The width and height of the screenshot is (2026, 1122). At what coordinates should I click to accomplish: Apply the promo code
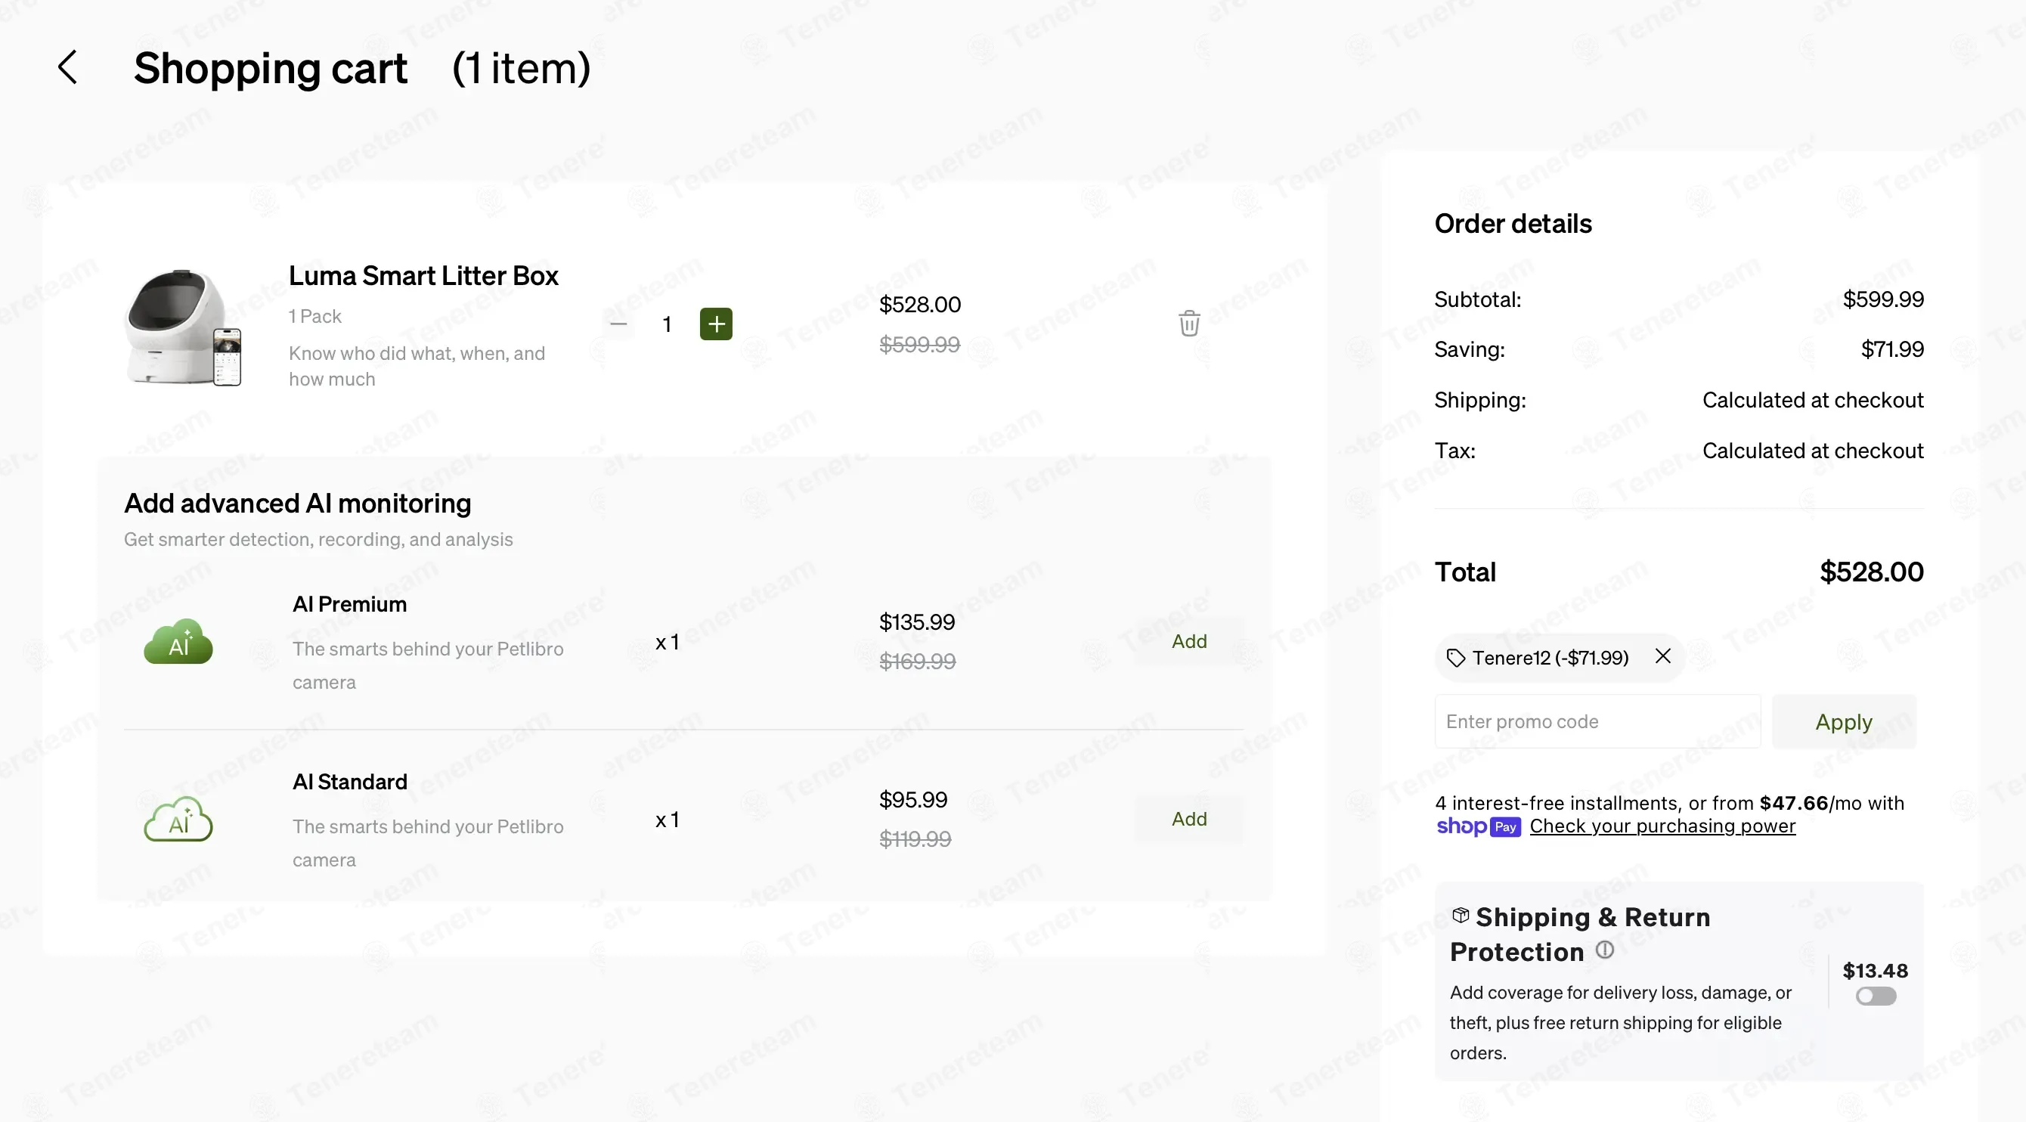1844,721
